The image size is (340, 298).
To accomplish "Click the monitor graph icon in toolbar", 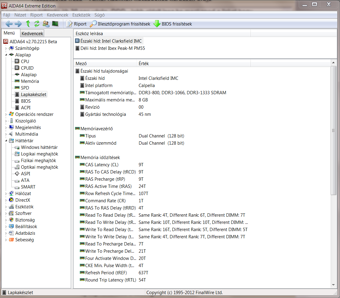I will tap(55, 24).
